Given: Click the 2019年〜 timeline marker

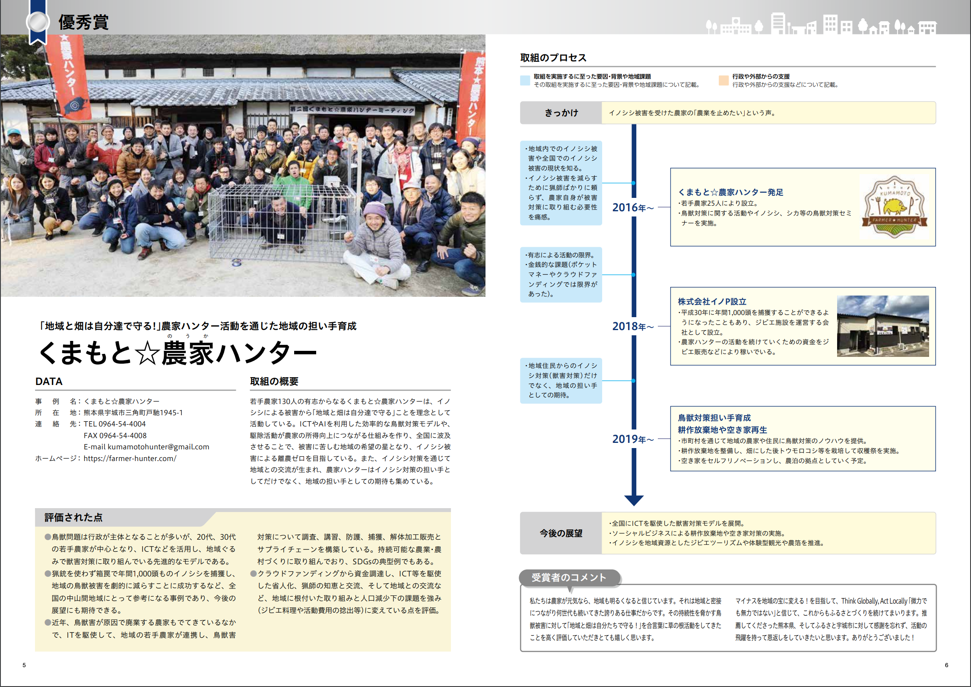Looking at the screenshot, I should tap(633, 439).
